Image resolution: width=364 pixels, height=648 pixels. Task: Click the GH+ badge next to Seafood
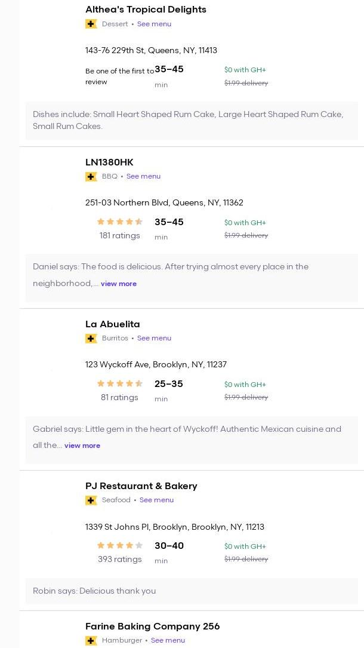coord(91,500)
